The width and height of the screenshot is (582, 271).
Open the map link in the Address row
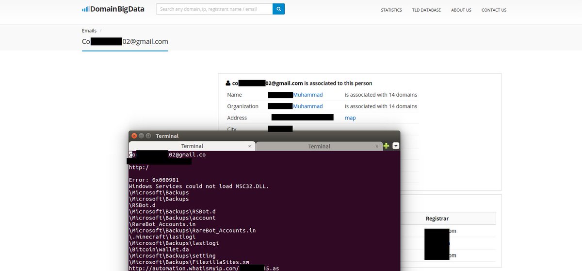click(x=350, y=118)
